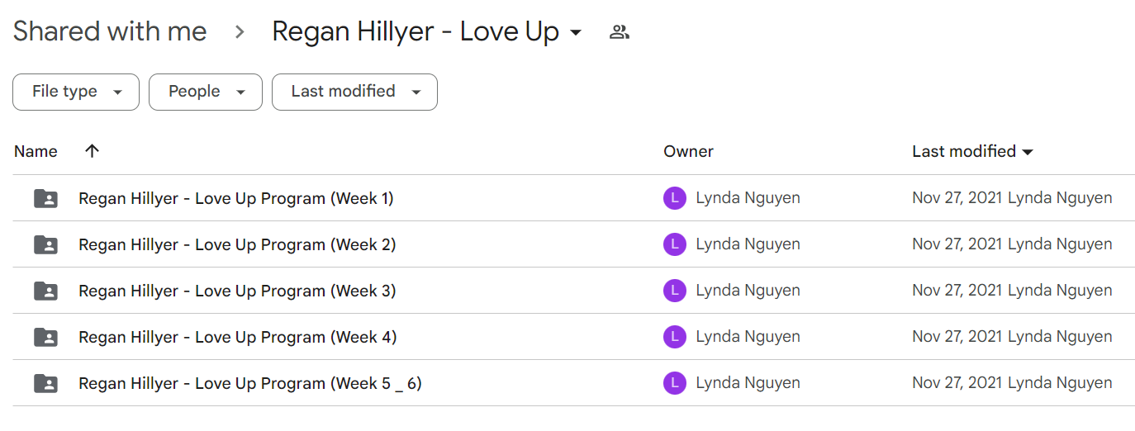Click the Owner column header
This screenshot has height=431, width=1135.
(688, 151)
